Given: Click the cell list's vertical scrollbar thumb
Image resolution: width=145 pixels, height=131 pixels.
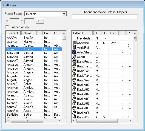Looking at the screenshot, I should (x=64, y=38).
